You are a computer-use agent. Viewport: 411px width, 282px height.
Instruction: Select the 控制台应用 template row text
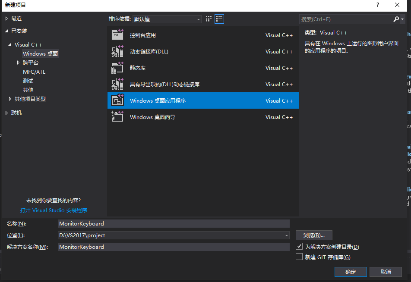point(143,35)
